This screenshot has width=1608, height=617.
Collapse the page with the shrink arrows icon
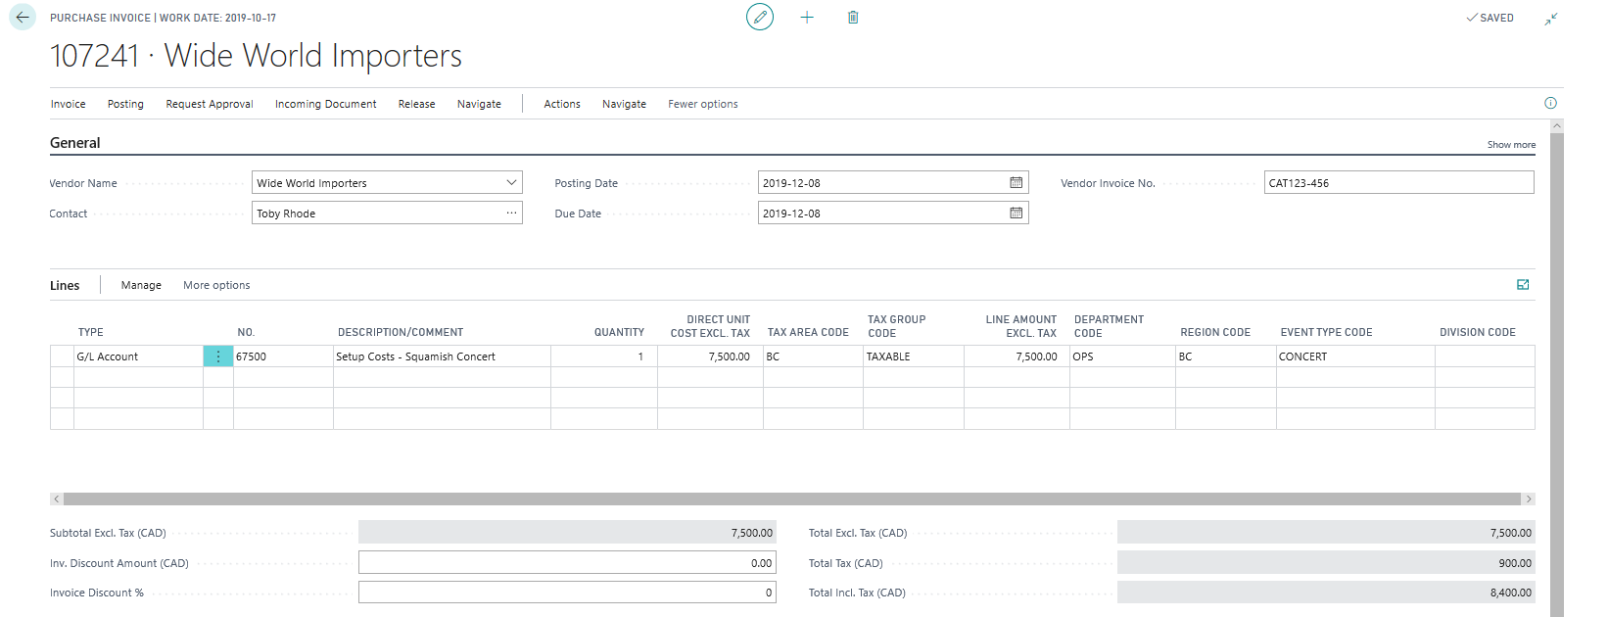click(x=1551, y=19)
